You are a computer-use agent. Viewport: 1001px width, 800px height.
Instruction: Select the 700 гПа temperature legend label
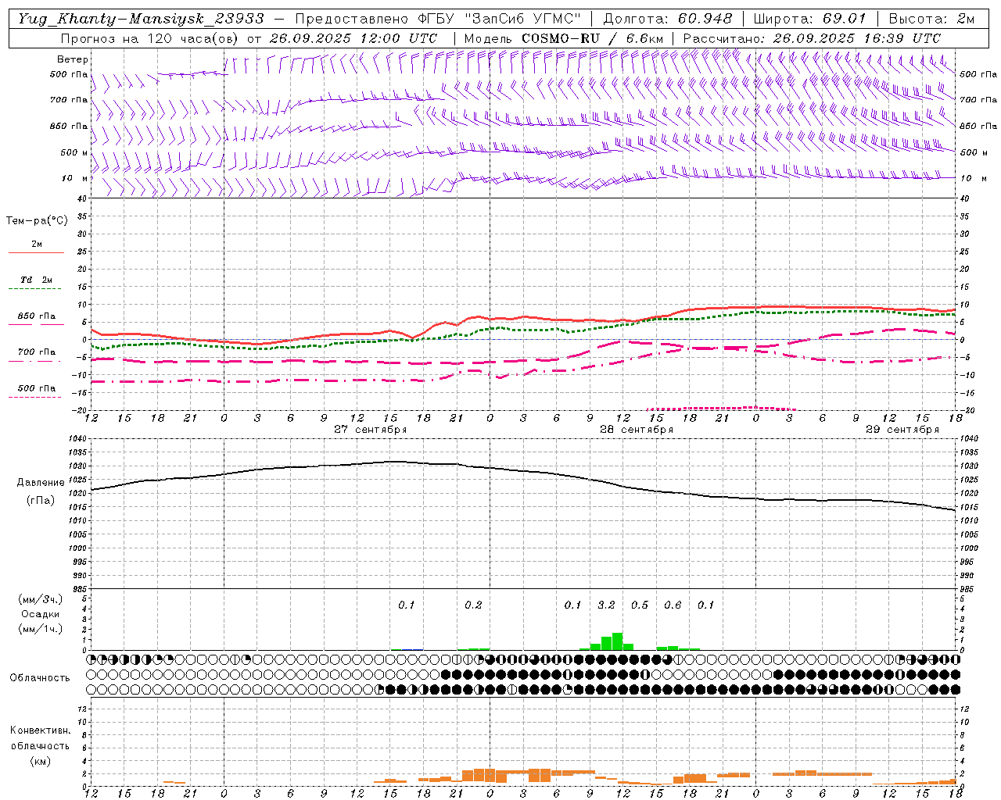pyautogui.click(x=37, y=352)
